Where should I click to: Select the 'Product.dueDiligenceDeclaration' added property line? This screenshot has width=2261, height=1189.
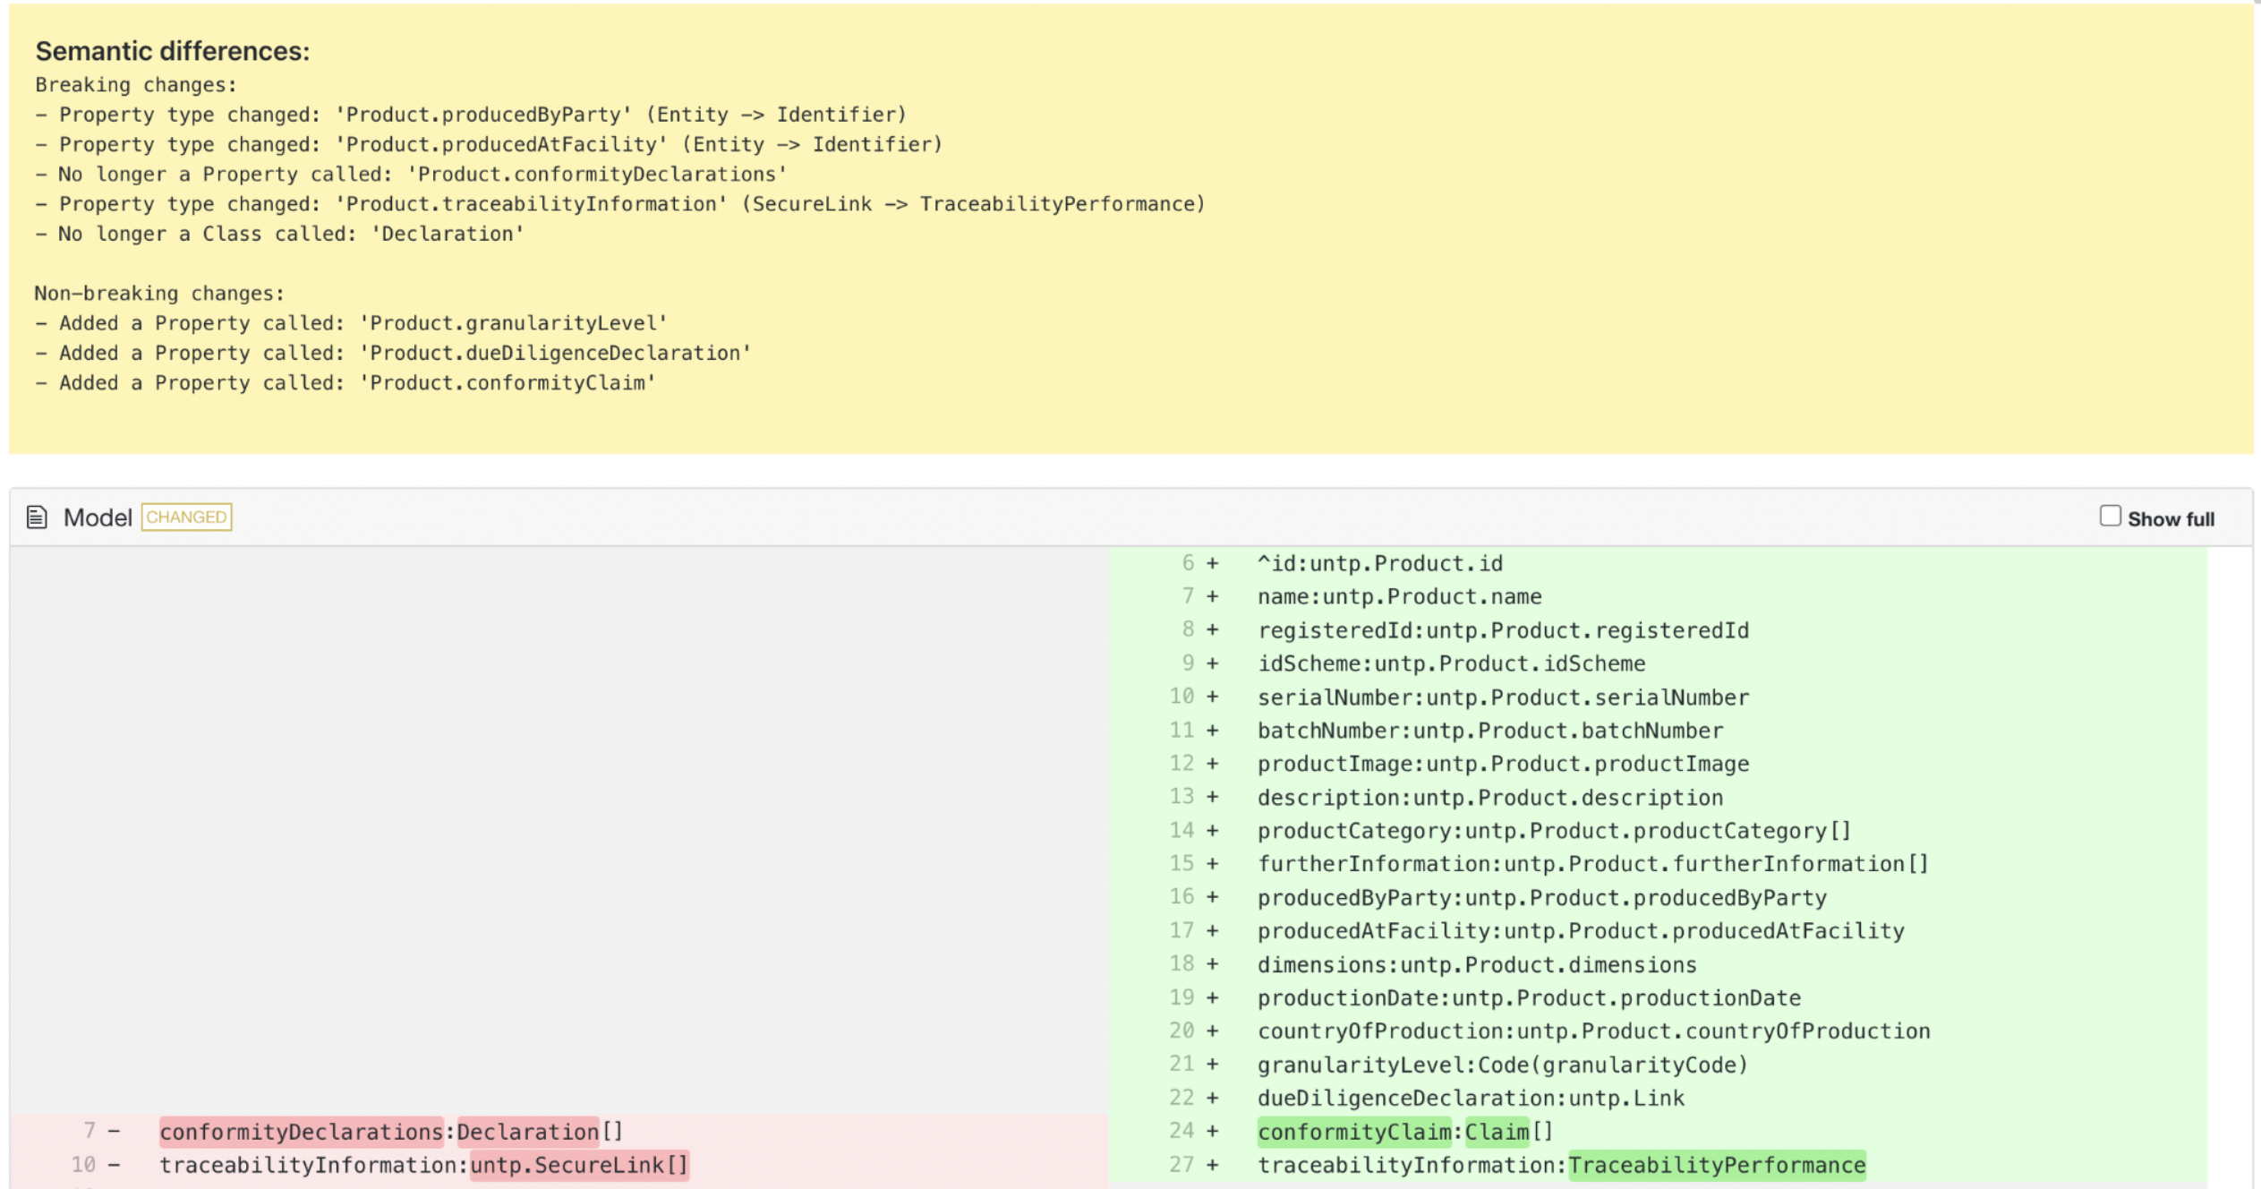(394, 354)
